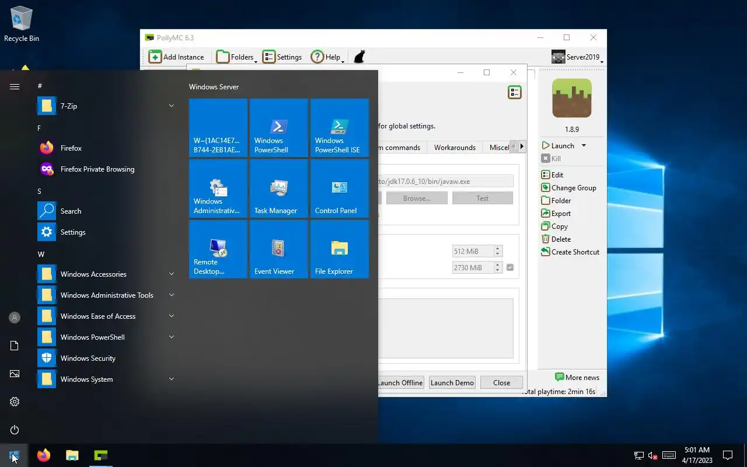Select the 1.8.9 instance grass block icon
The height and width of the screenshot is (467, 747).
(x=572, y=98)
